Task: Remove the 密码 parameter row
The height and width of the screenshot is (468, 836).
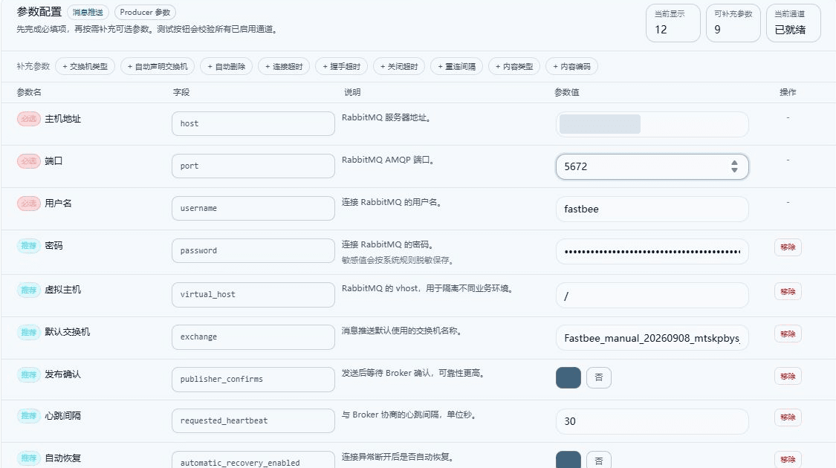Action: pyautogui.click(x=788, y=247)
